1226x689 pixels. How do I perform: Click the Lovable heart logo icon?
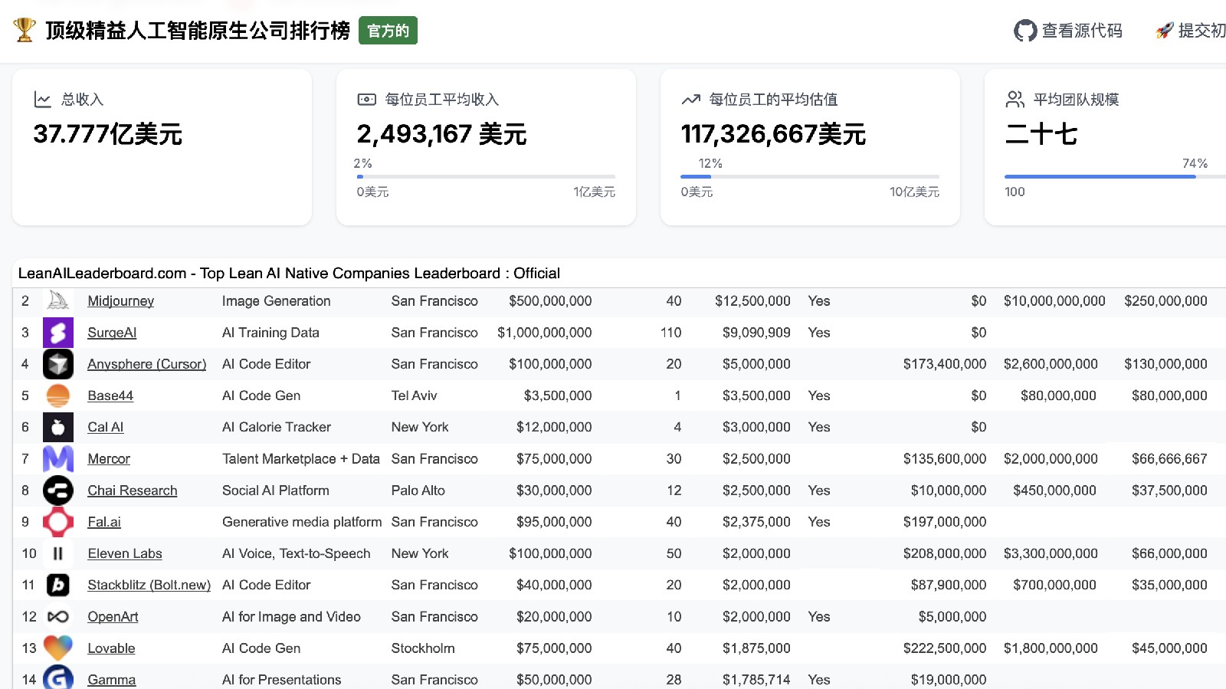pyautogui.click(x=57, y=648)
